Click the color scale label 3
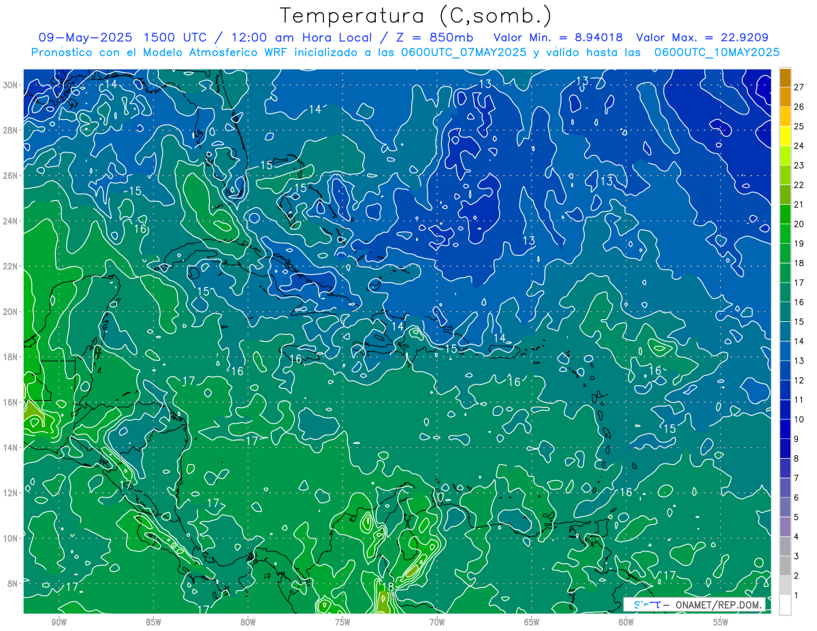 click(x=797, y=556)
